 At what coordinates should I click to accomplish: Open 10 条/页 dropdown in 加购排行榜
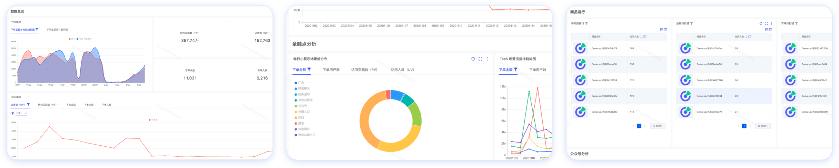(x=763, y=126)
